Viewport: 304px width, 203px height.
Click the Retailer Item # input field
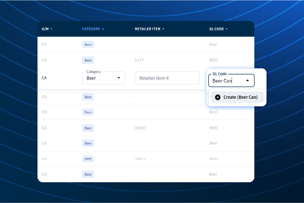pos(167,78)
